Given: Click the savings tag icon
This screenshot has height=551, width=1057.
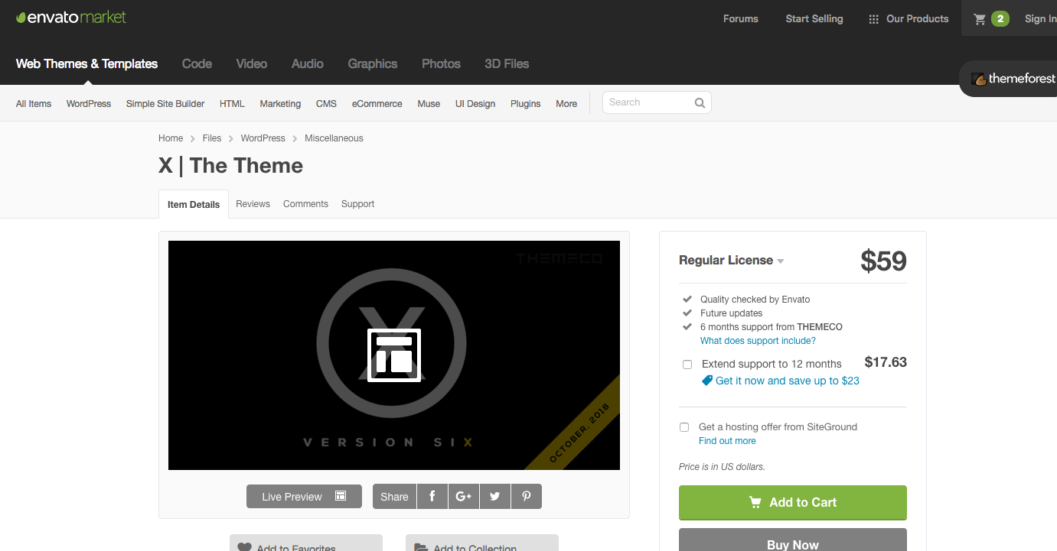Looking at the screenshot, I should tap(707, 381).
